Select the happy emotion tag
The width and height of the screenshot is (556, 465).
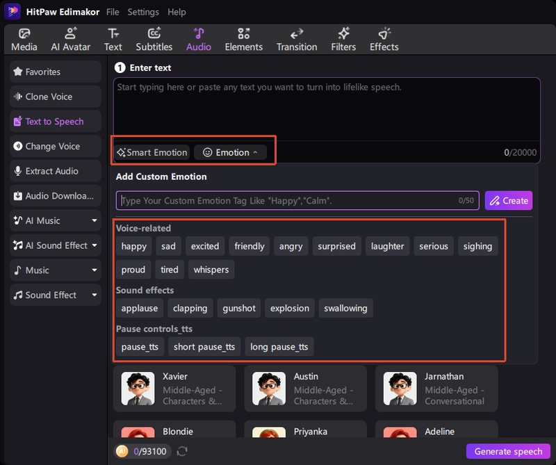click(x=134, y=246)
